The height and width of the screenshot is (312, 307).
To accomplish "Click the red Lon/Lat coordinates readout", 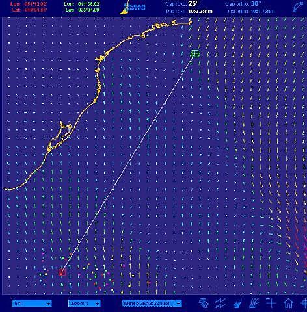I will [29, 7].
